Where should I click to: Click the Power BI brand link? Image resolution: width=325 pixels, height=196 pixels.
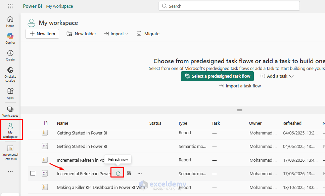point(33,6)
